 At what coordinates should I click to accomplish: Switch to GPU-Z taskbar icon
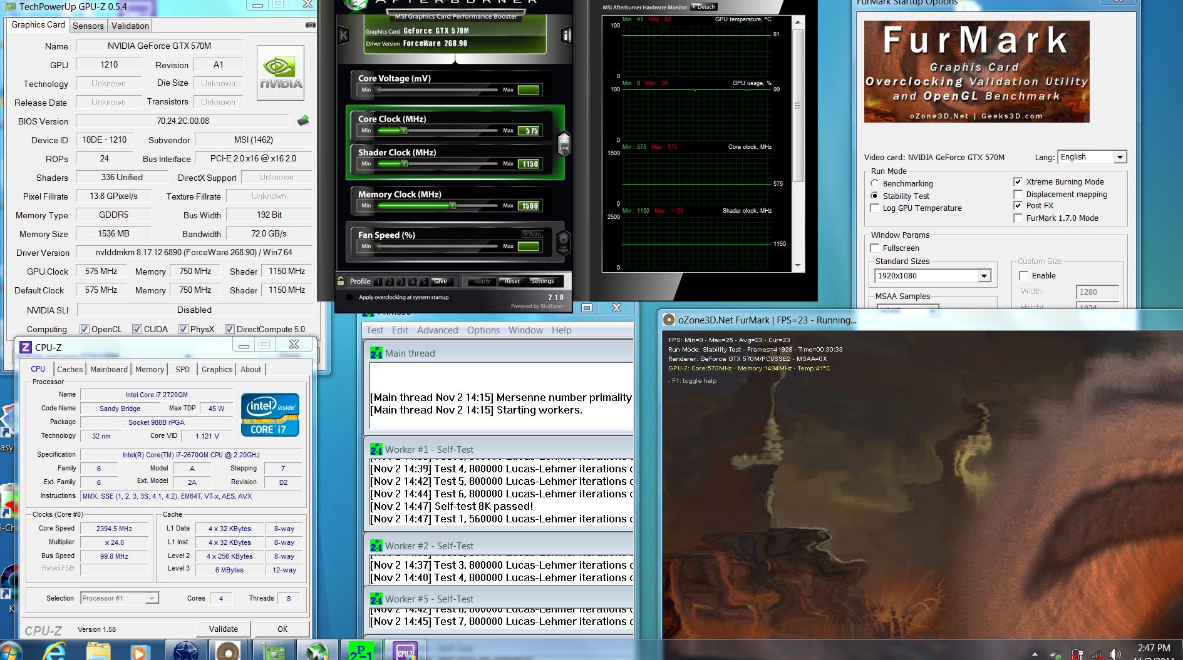point(273,651)
